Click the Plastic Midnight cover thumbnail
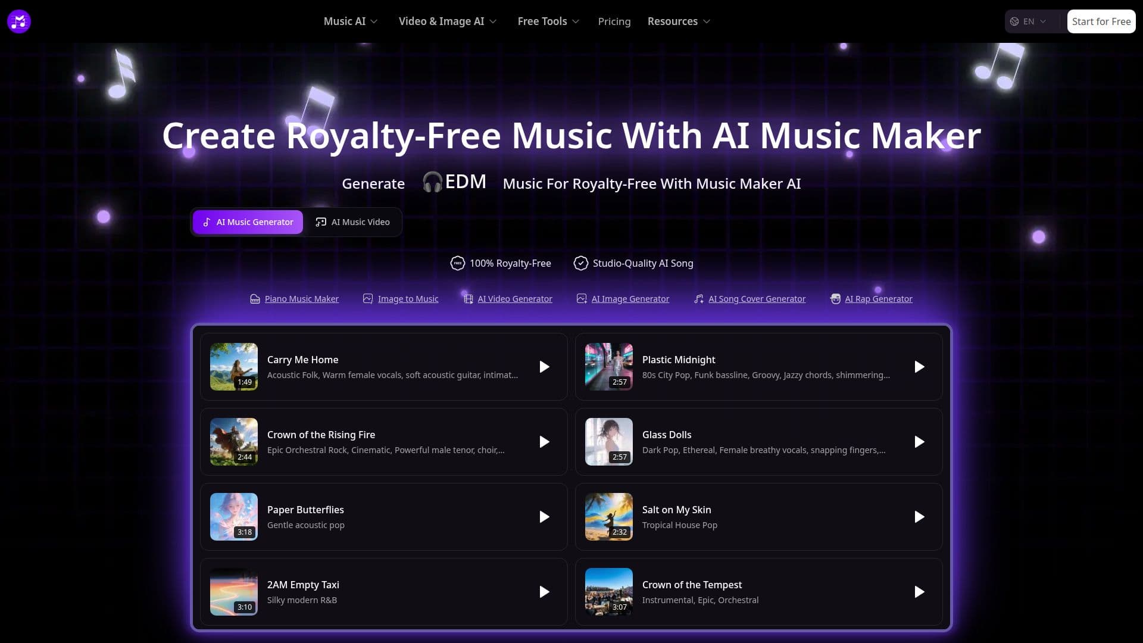This screenshot has width=1143, height=643. pos(609,367)
